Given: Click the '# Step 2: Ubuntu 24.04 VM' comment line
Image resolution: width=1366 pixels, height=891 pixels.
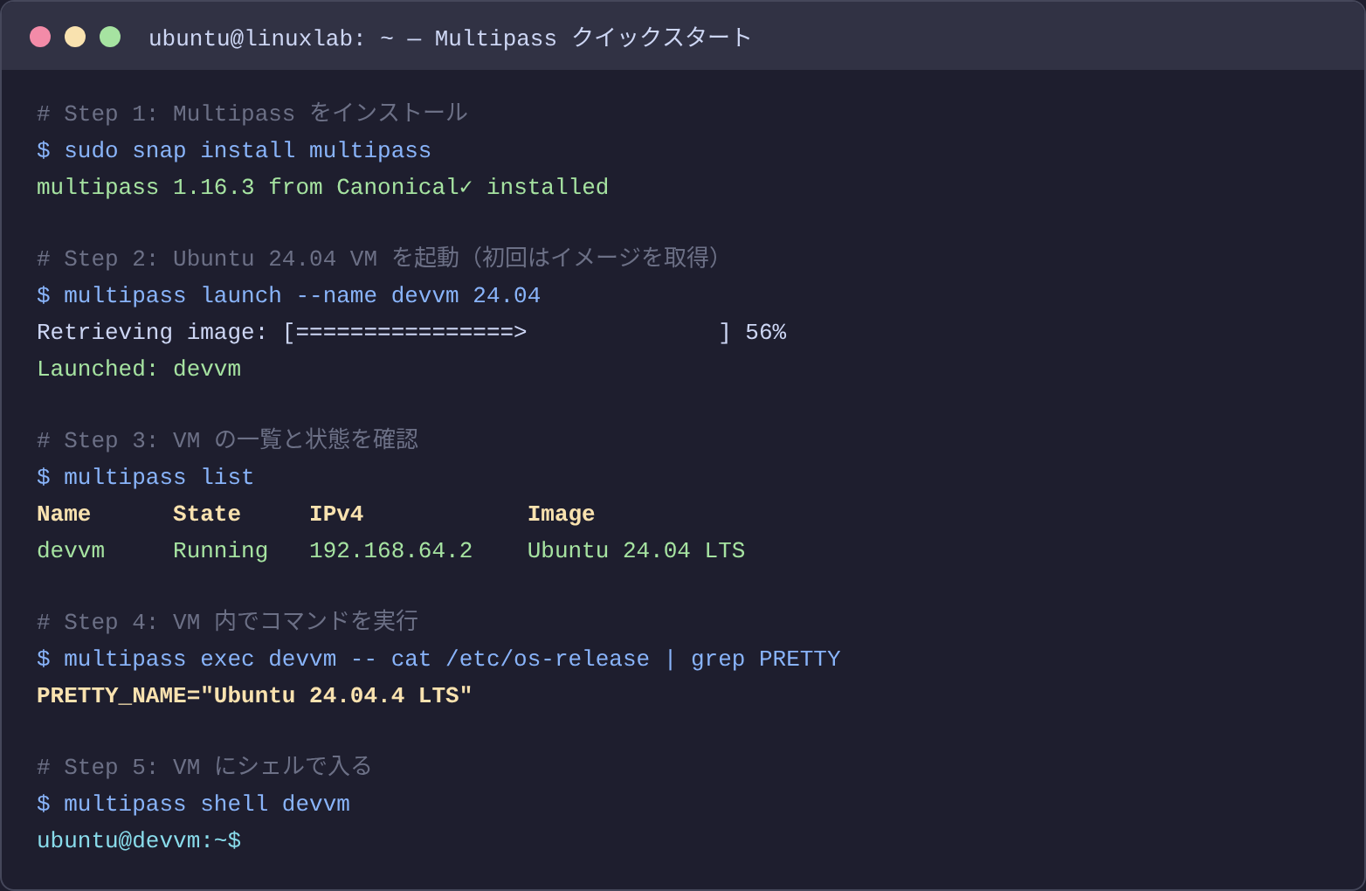Looking at the screenshot, I should click(x=379, y=258).
